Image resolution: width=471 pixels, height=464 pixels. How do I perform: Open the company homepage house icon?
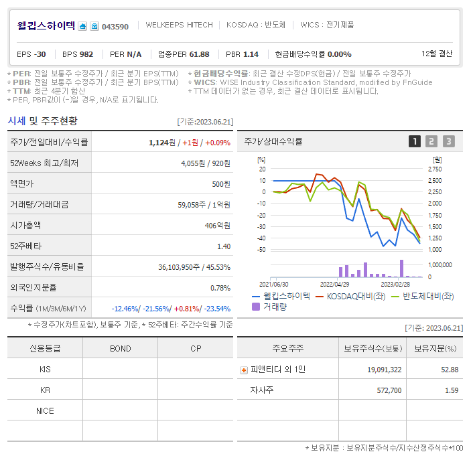[x=82, y=26]
